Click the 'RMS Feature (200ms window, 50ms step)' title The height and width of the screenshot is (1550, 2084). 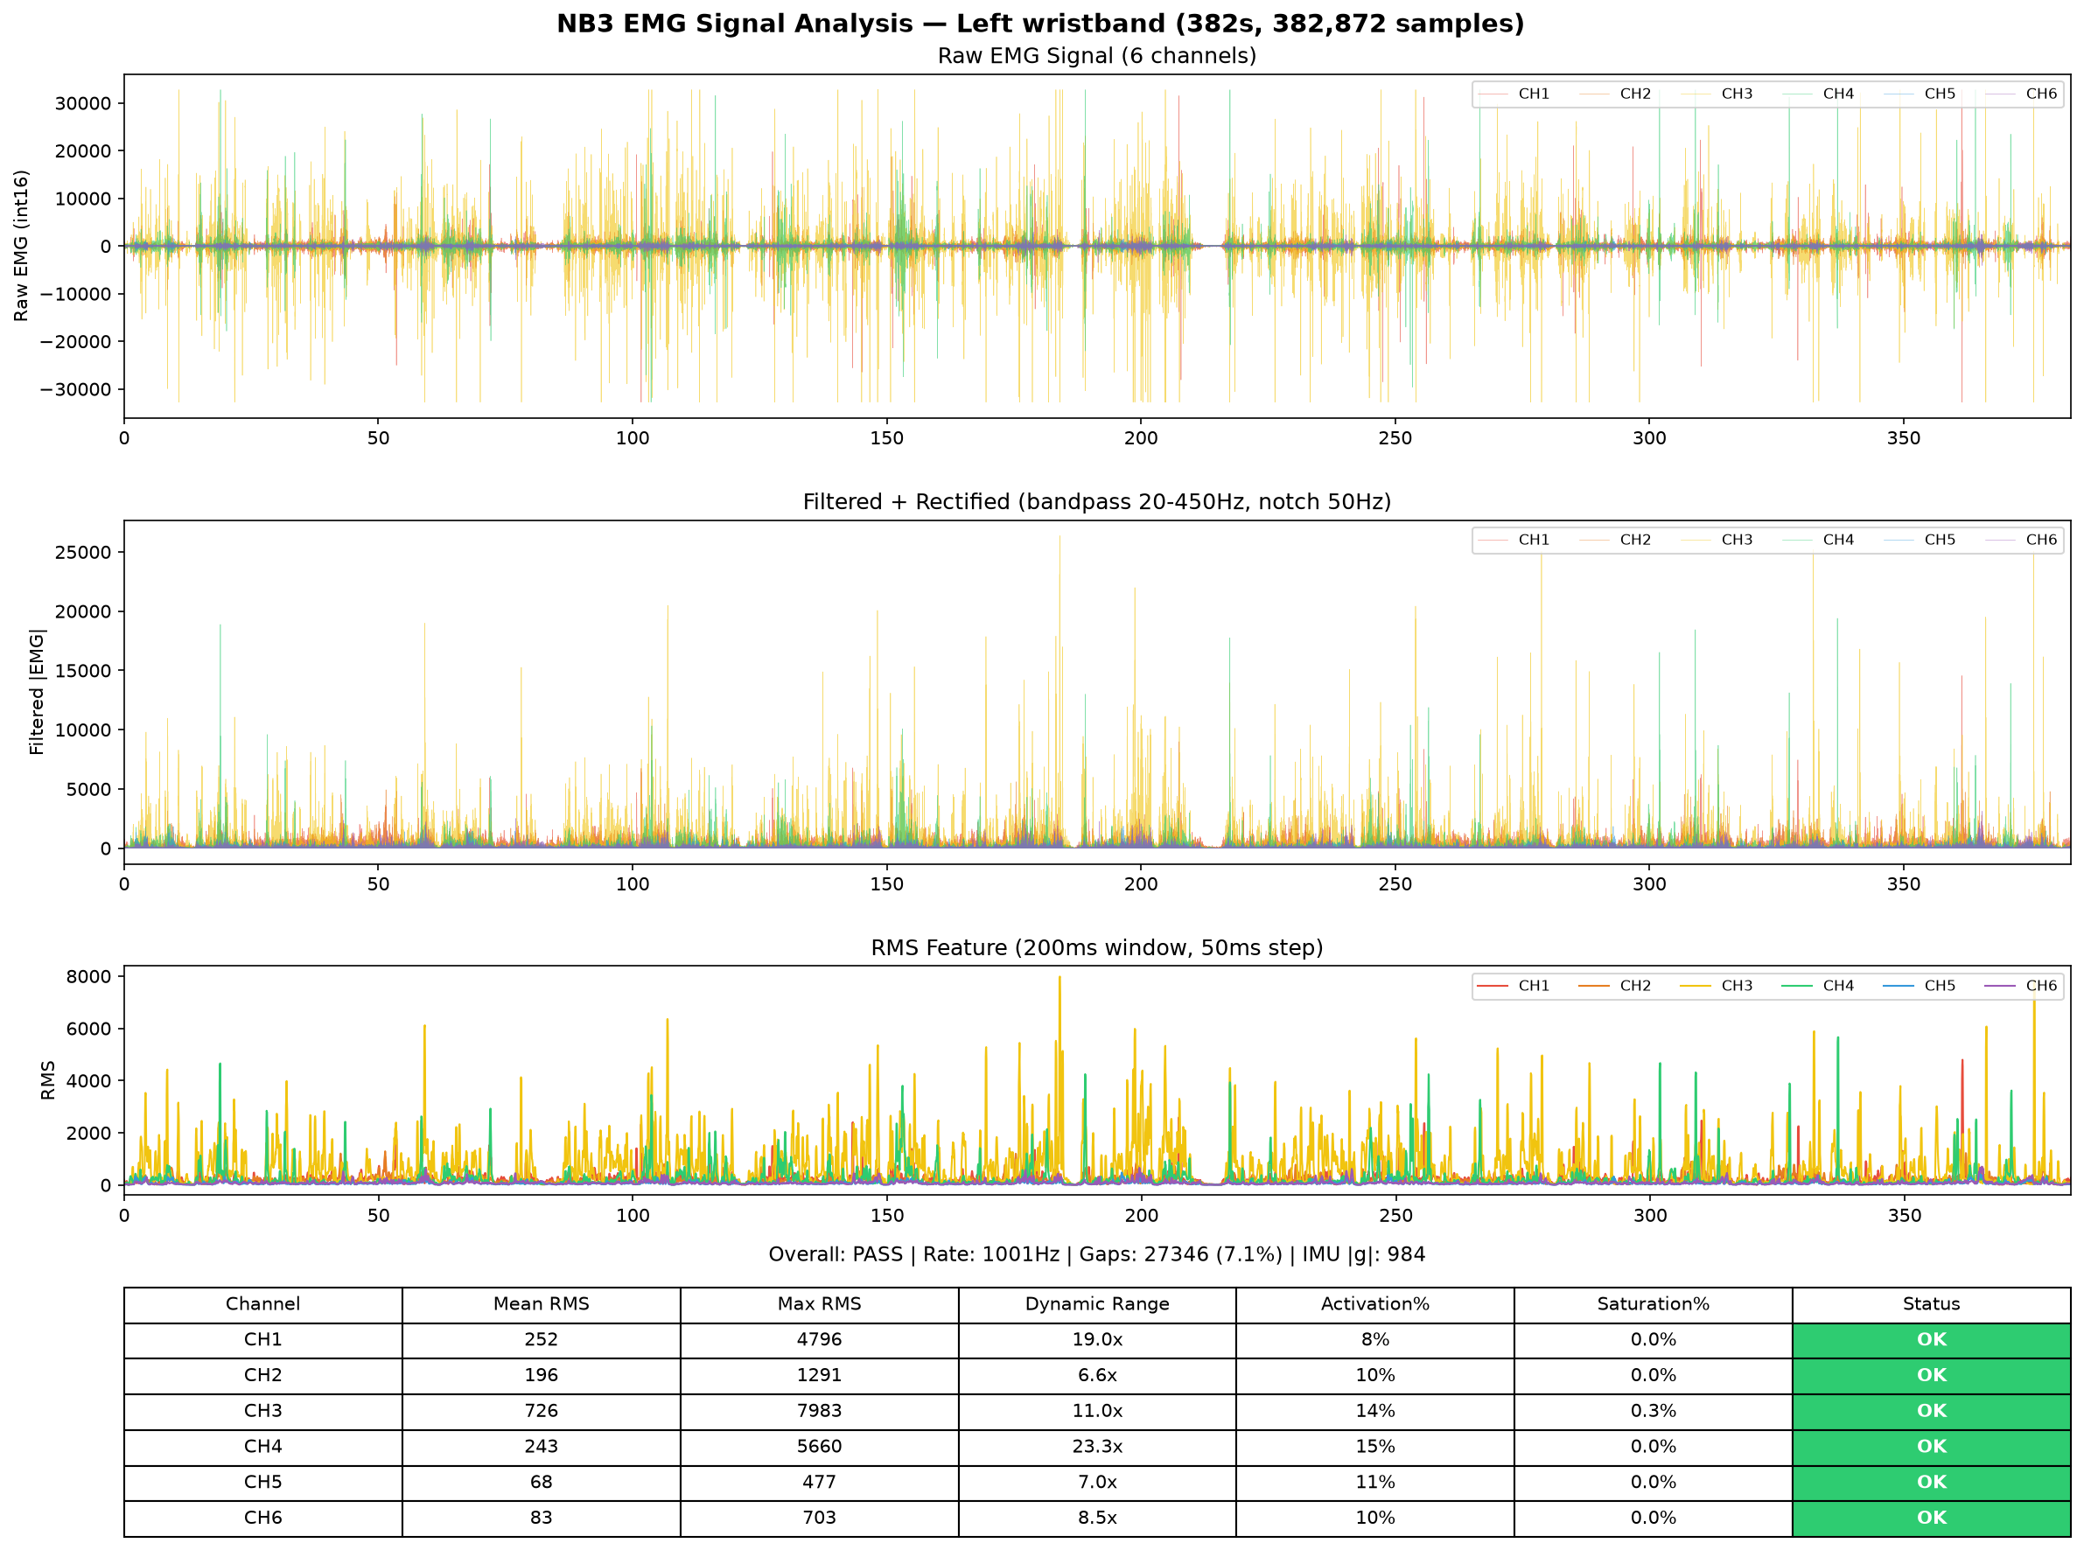(1097, 947)
